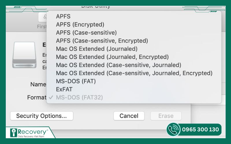
Task: Click the checkmark beside MS-DOS (FAT32)
Action: click(x=51, y=97)
